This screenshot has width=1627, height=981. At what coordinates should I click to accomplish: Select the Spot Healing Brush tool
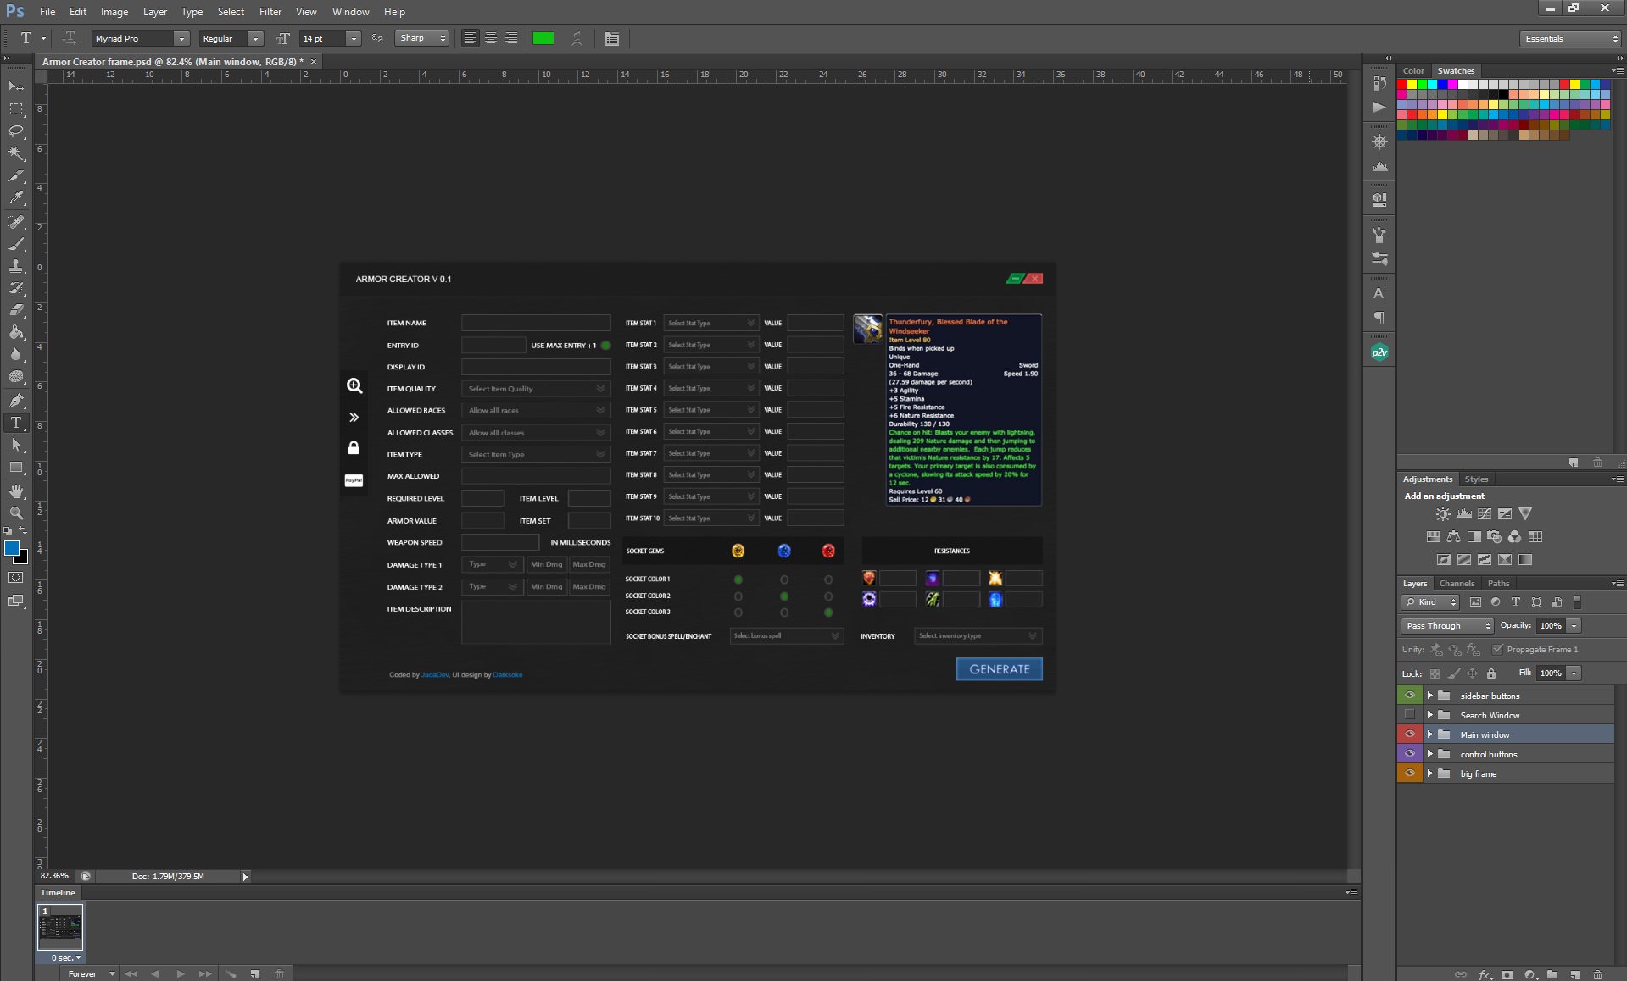click(x=16, y=222)
